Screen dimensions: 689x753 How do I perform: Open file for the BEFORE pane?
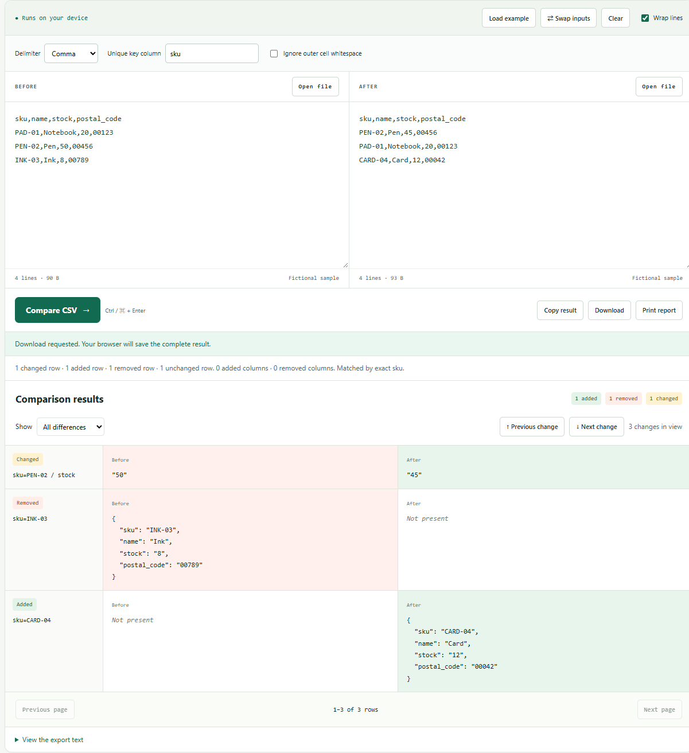pos(316,87)
